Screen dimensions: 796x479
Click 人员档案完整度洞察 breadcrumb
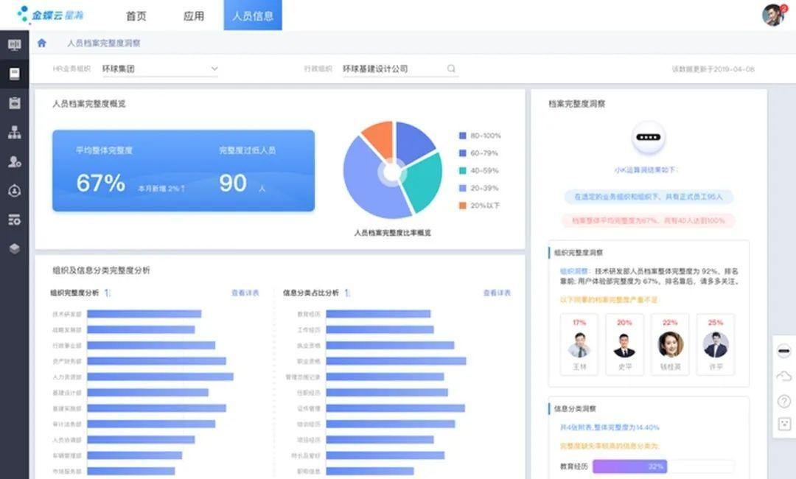tap(104, 43)
